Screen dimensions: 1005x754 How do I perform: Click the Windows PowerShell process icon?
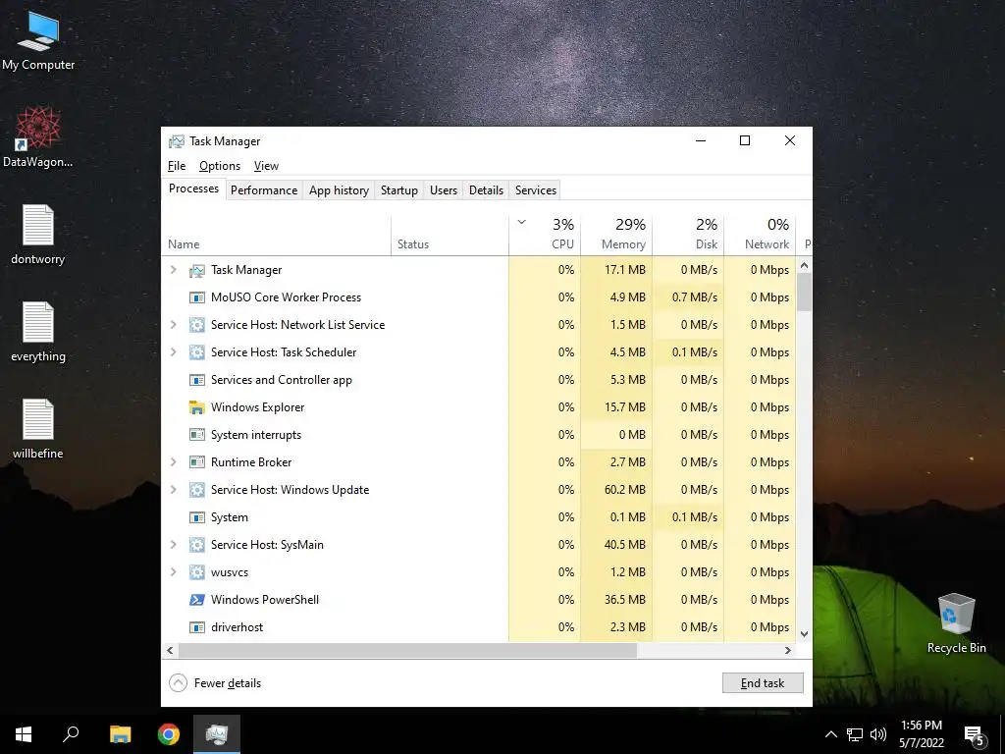click(196, 600)
